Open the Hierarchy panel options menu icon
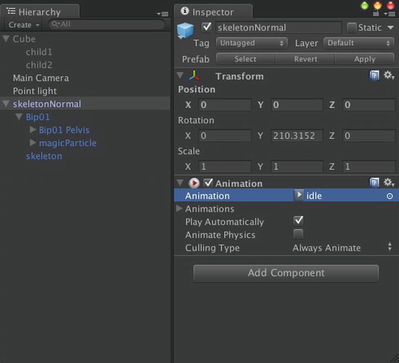Viewport: 399px width, 363px height. click(162, 14)
